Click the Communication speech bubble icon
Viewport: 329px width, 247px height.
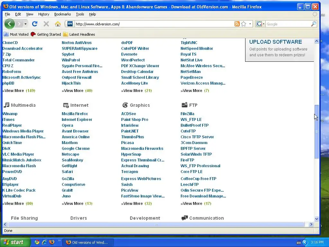click(184, 218)
